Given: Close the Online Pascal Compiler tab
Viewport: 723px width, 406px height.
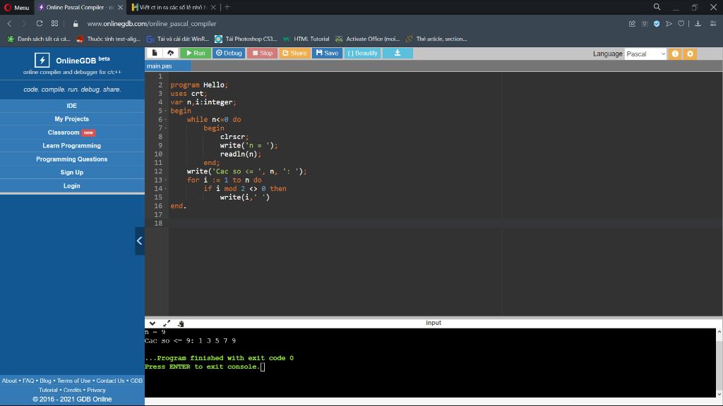Looking at the screenshot, I should tap(120, 7).
